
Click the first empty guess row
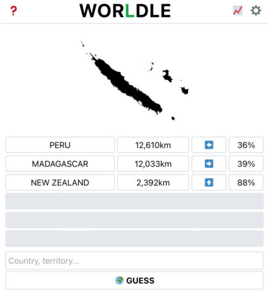pos(134,201)
